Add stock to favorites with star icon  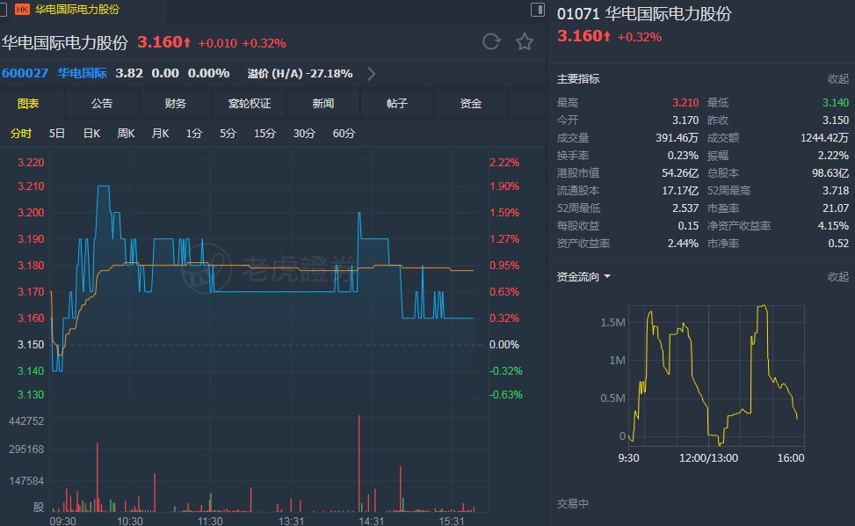(525, 42)
